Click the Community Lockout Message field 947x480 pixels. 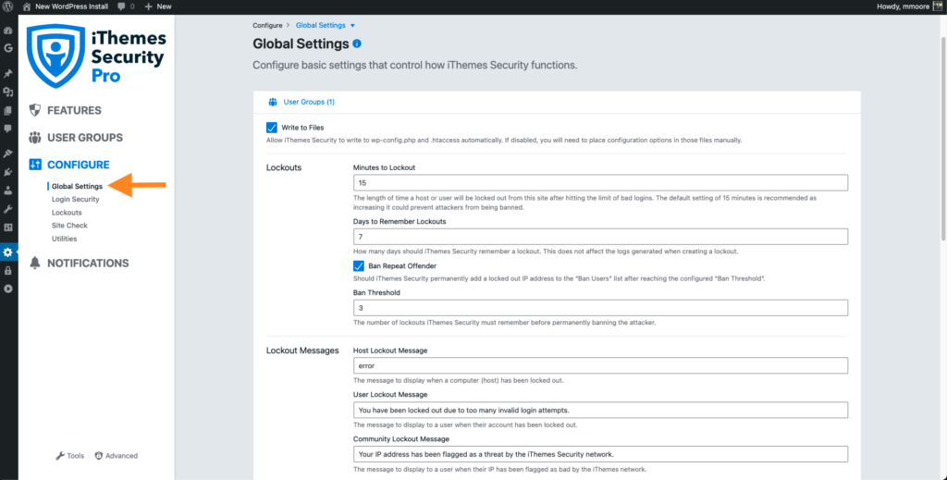click(600, 454)
